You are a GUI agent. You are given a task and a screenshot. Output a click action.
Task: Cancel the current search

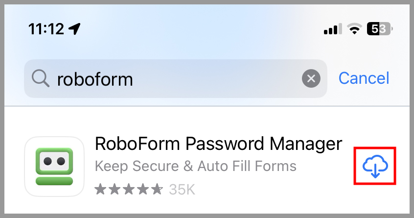pos(364,78)
